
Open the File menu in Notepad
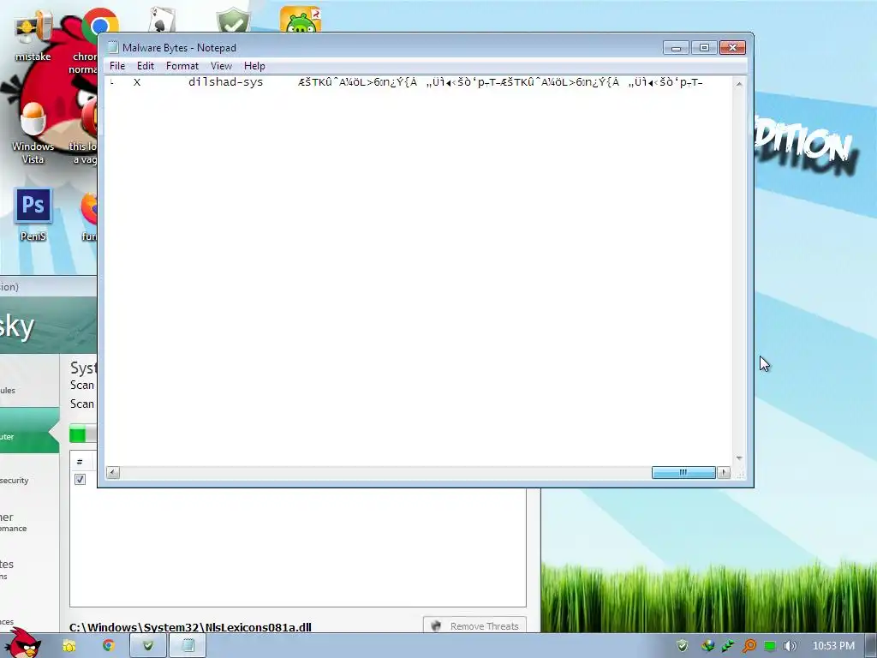pyautogui.click(x=117, y=66)
